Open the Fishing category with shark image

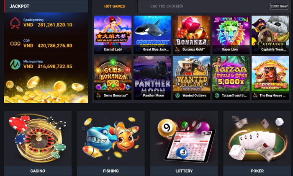click(111, 143)
